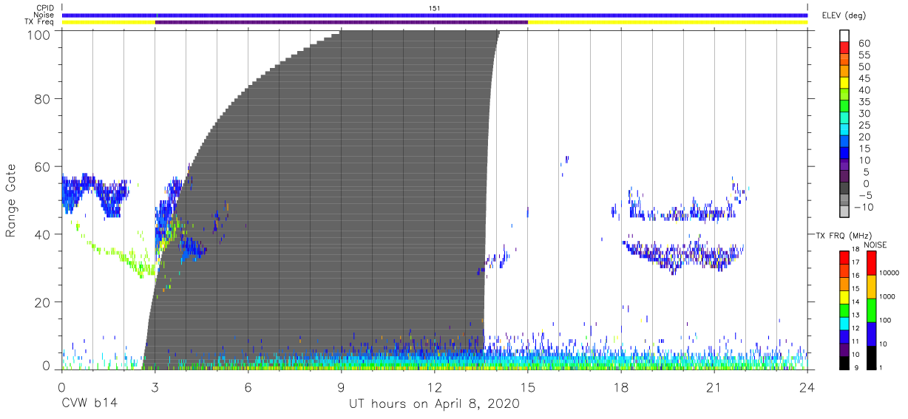Click the '55' label on ELEV colorbar
This screenshot has width=908, height=419.
[864, 55]
